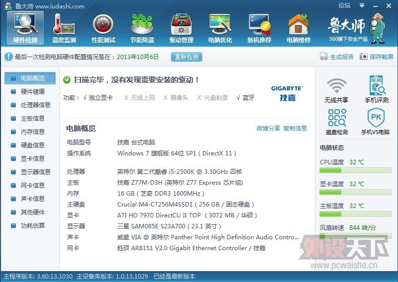The height and width of the screenshot is (282, 398).
Task: Open the 温度监测 temperature monitor
Action: (64, 28)
